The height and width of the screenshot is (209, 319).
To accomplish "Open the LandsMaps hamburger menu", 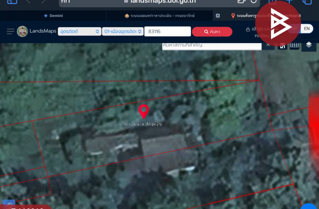I will (11, 32).
